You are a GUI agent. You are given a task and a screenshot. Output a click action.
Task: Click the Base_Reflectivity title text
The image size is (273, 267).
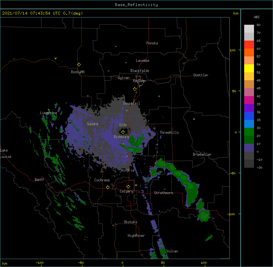tap(136, 5)
